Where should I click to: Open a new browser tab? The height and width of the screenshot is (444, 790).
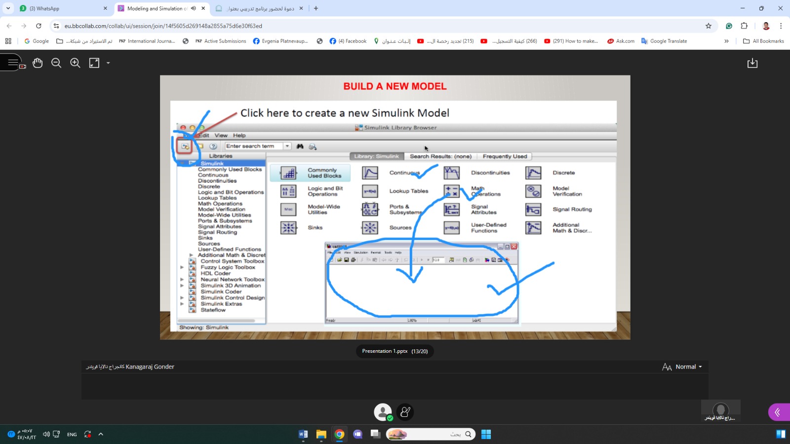(x=316, y=8)
